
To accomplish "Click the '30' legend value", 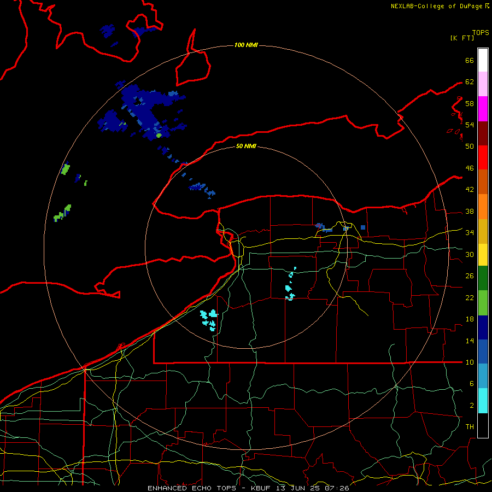I will [470, 254].
